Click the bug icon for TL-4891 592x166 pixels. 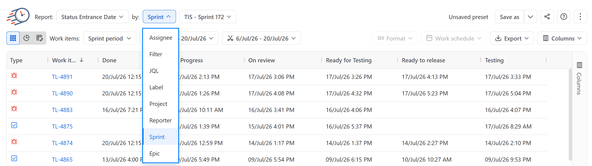tap(14, 76)
